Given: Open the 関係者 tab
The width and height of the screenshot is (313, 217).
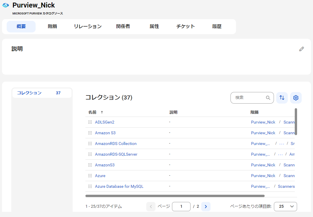Looking at the screenshot, I should point(123,27).
